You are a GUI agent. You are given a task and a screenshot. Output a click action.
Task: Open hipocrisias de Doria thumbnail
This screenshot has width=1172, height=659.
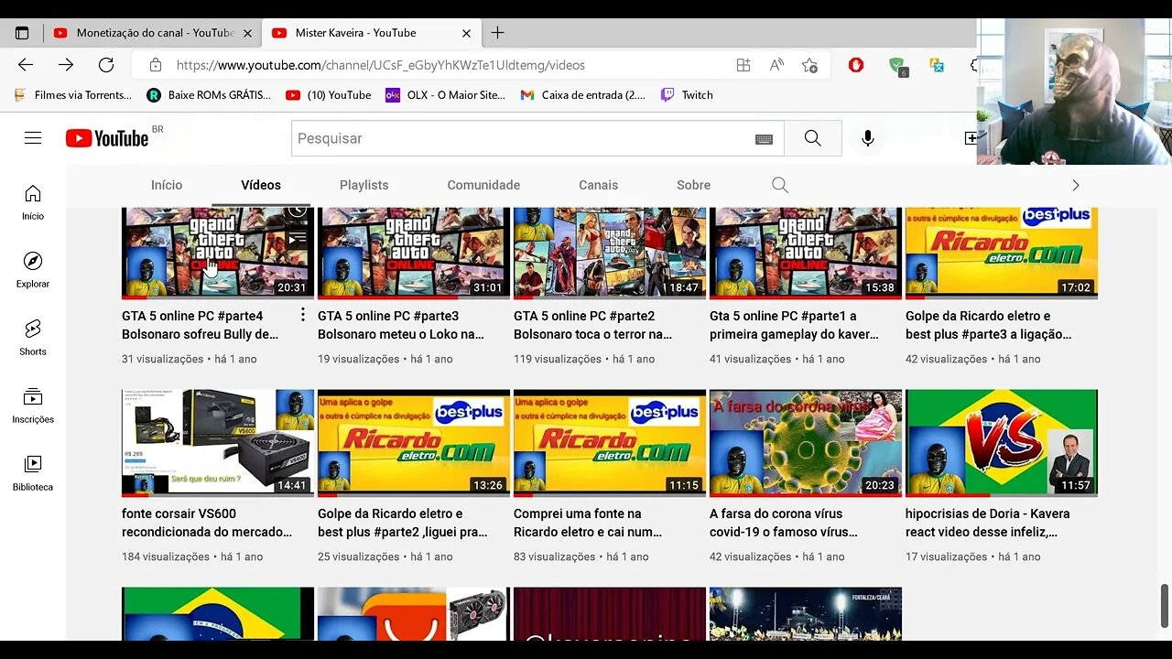click(x=1002, y=444)
